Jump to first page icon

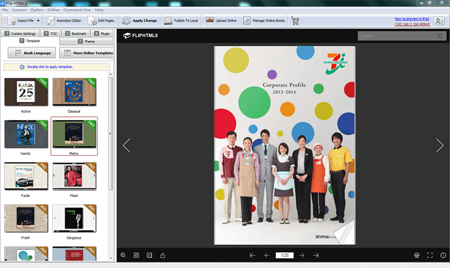253,255
